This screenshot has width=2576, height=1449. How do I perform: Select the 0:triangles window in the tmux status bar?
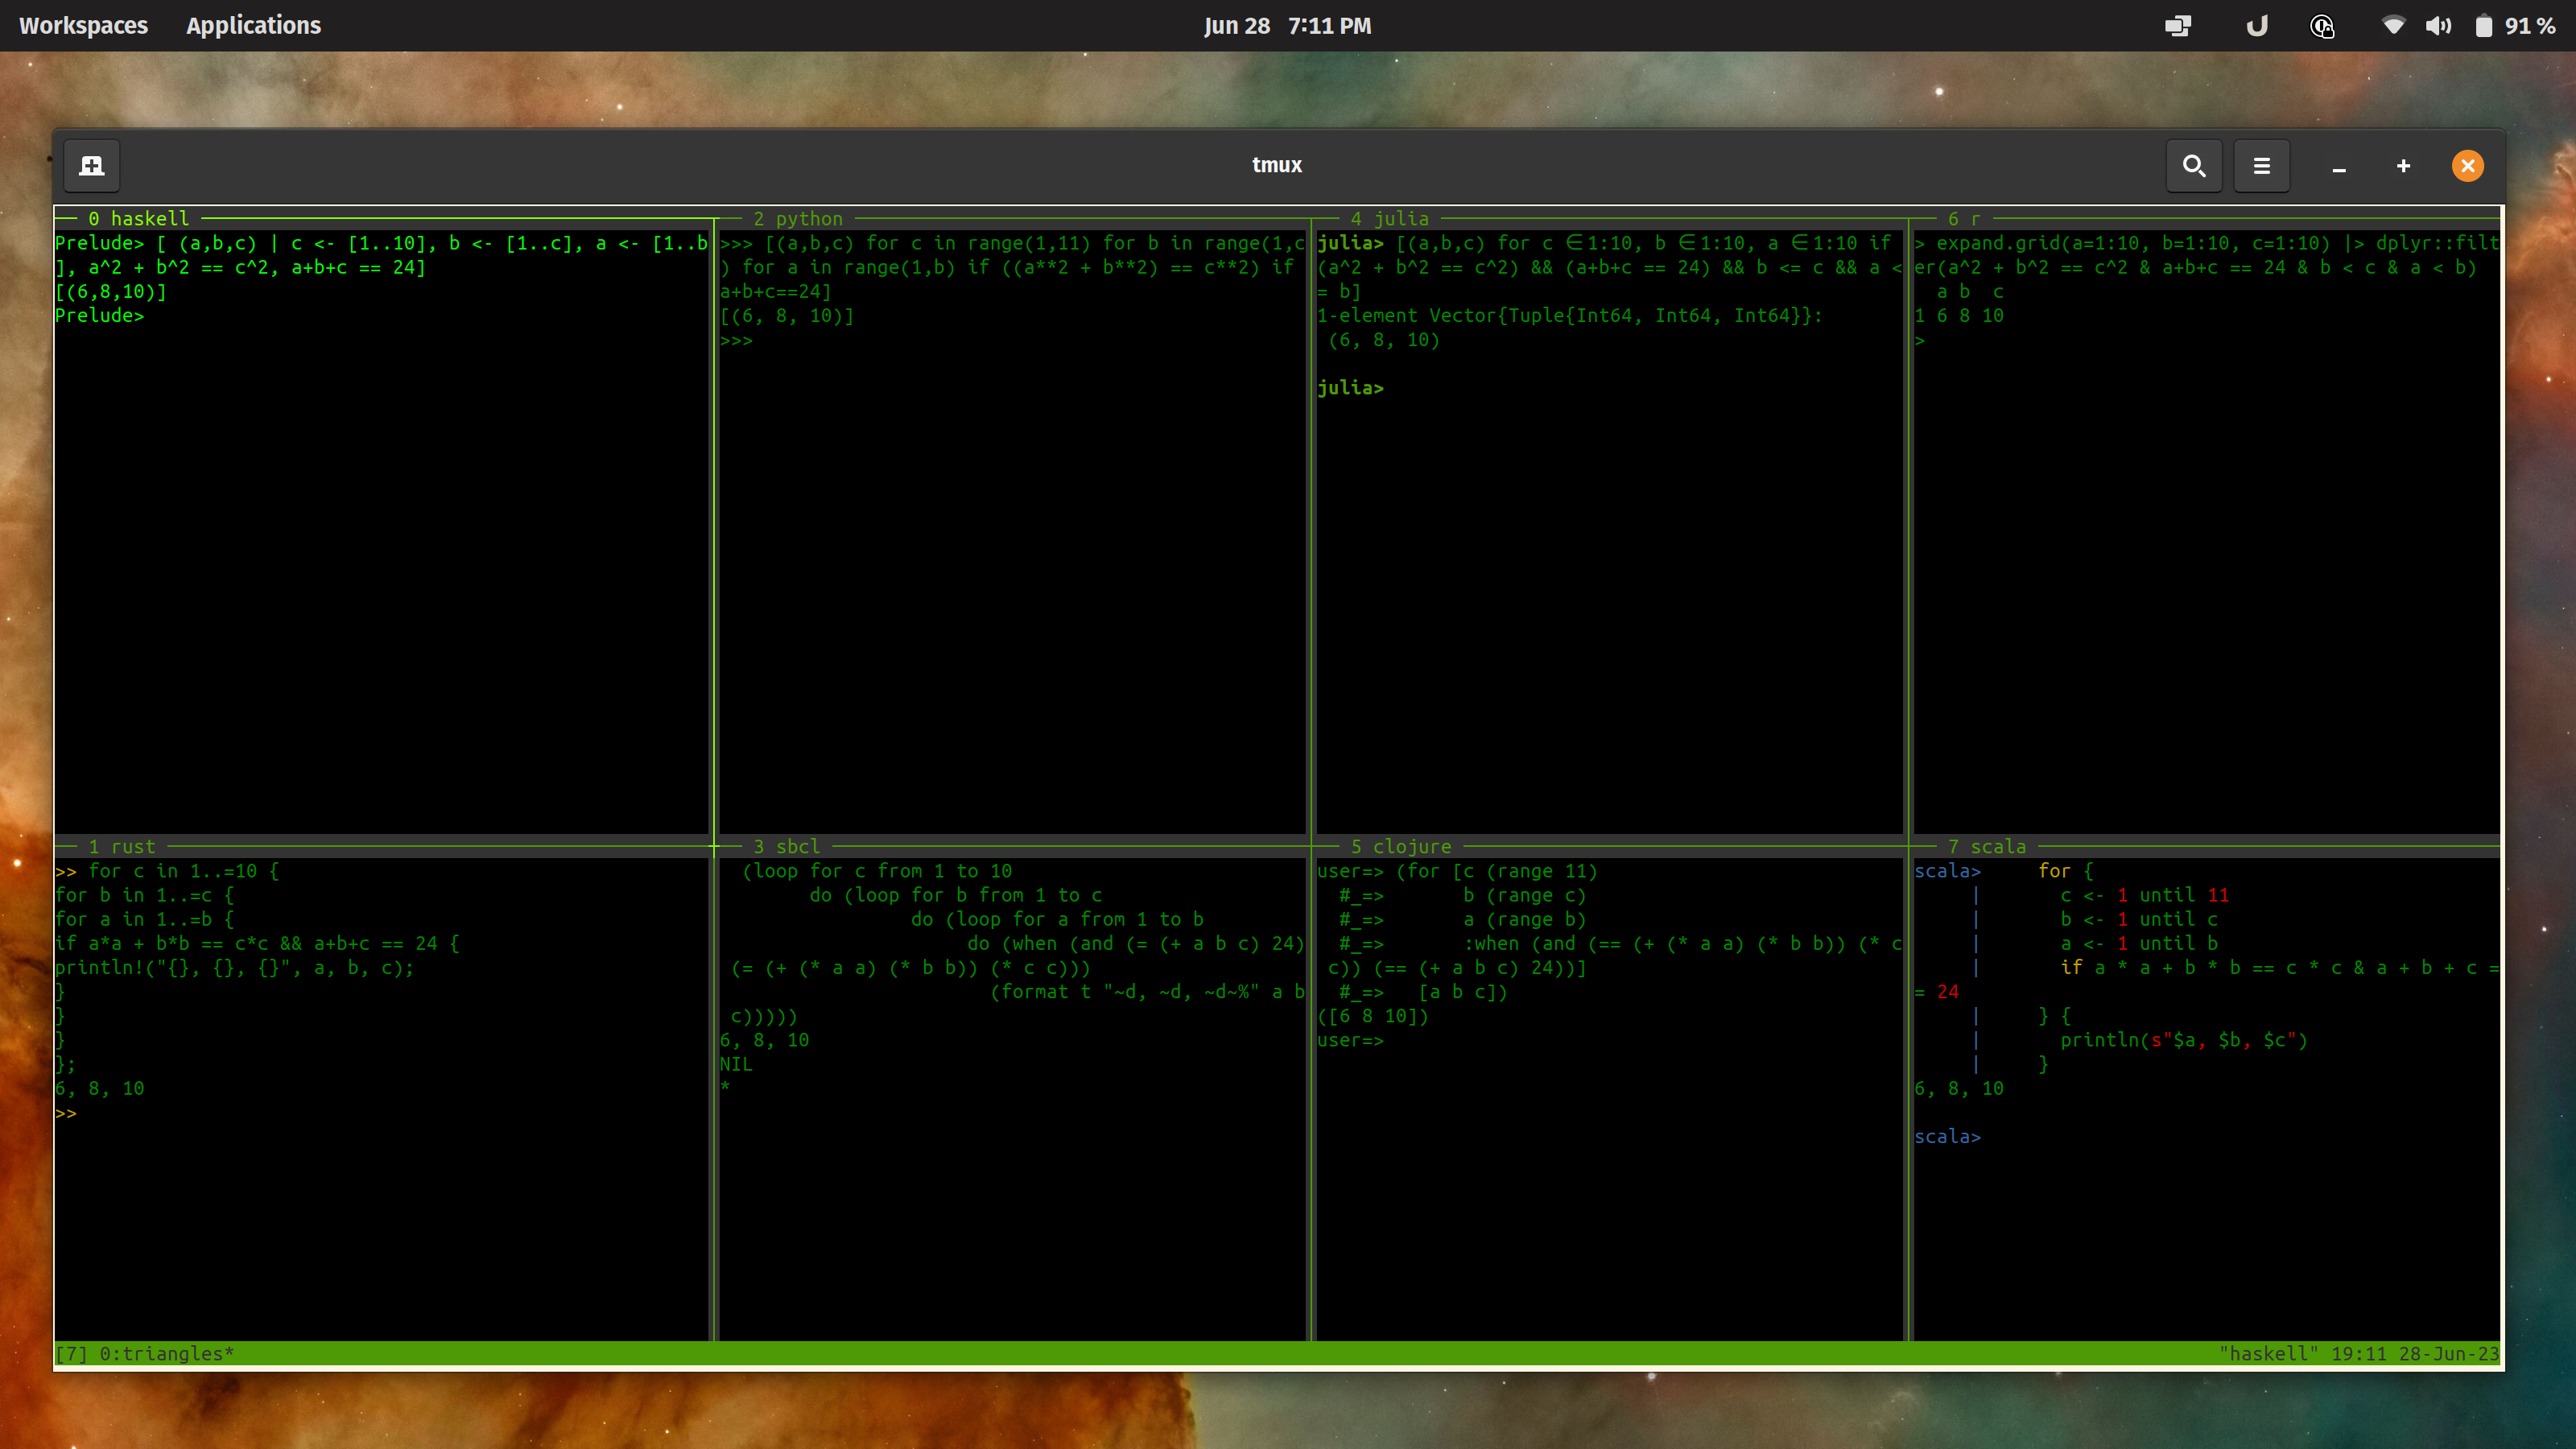point(166,1353)
